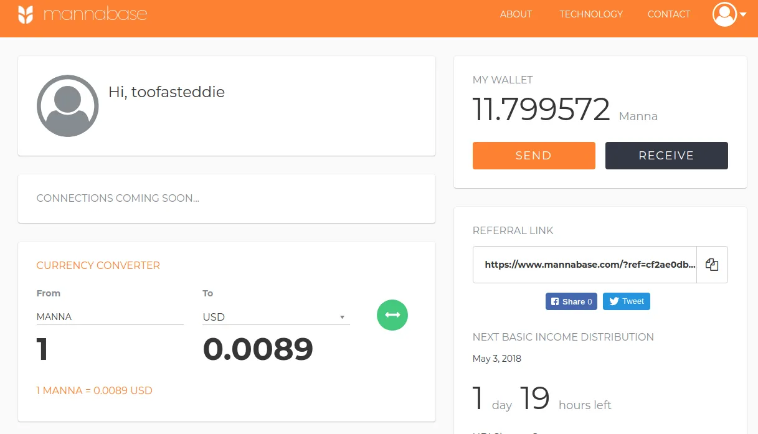Image resolution: width=758 pixels, height=434 pixels.
Task: Select the referral link URL field
Action: pos(585,265)
